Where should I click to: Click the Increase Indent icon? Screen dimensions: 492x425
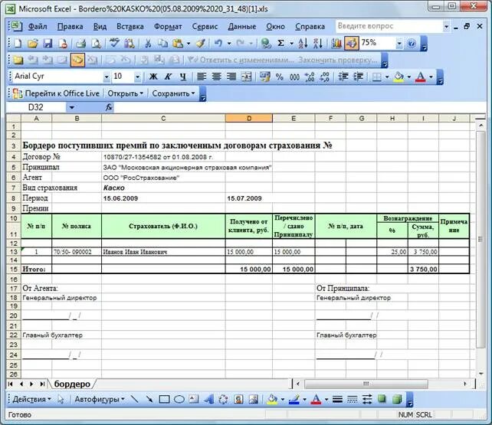pyautogui.click(x=358, y=77)
